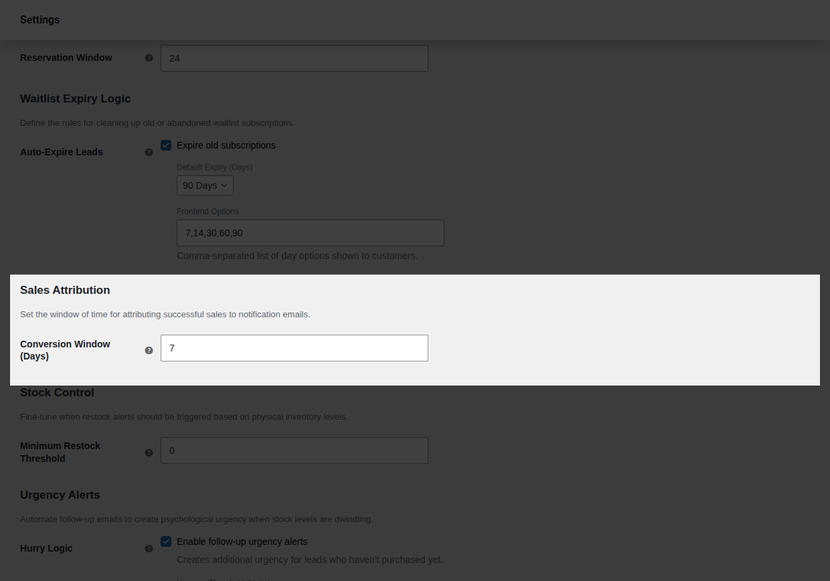Click the Auto-Expire Leads label
The height and width of the screenshot is (581, 830).
(62, 152)
